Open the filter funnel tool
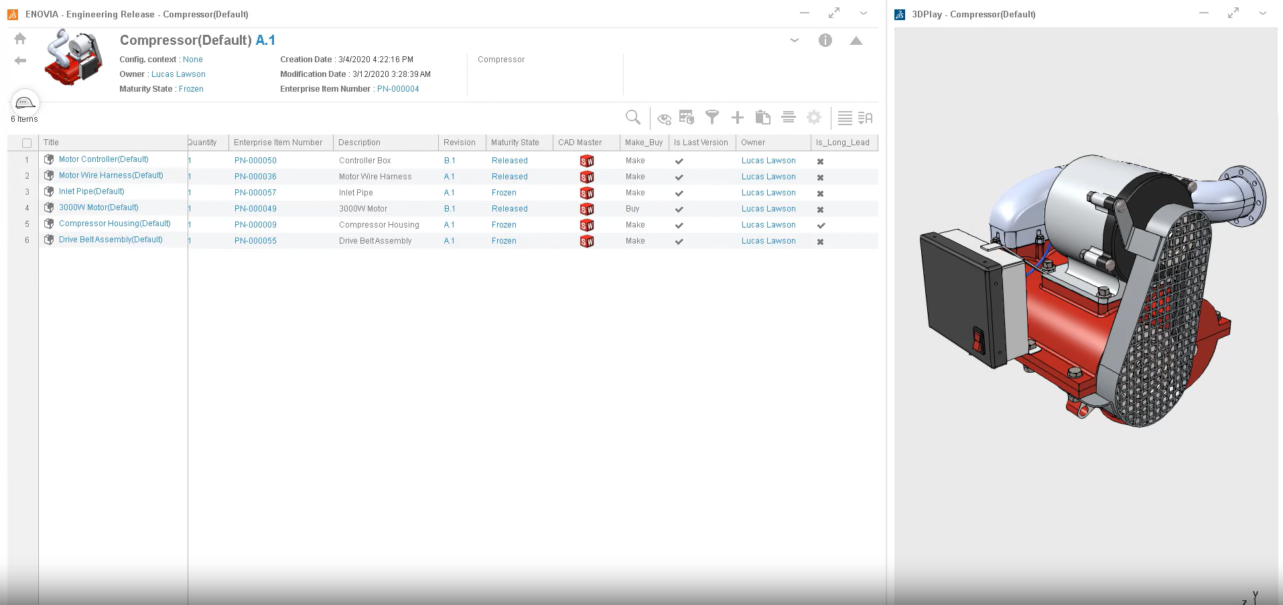Viewport: 1283px width, 605px height. (712, 118)
